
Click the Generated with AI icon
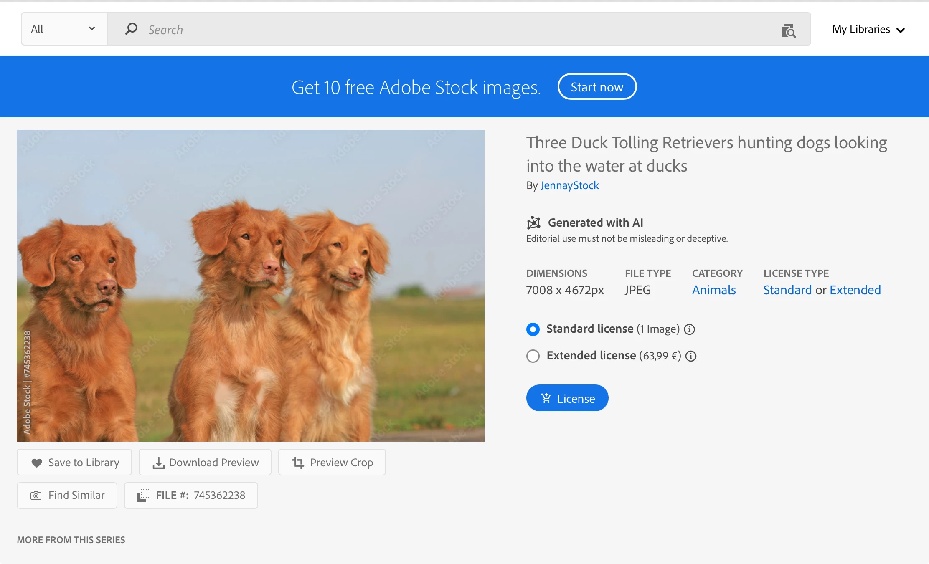pyautogui.click(x=533, y=223)
